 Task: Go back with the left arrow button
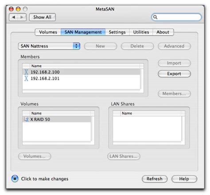(x=13, y=17)
